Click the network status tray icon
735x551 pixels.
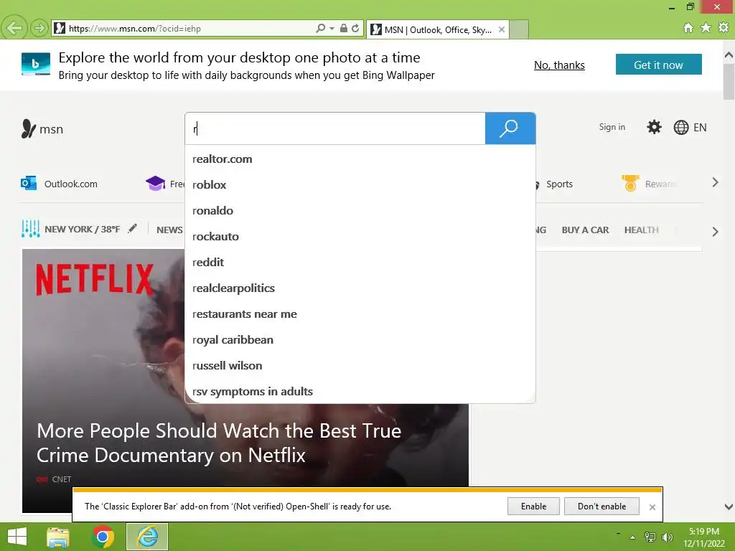pos(650,537)
